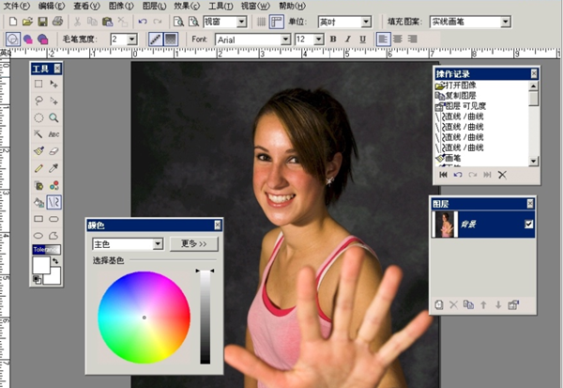Image resolution: width=563 pixels, height=388 pixels.
Task: Reset colors to black and white
Action: click(x=37, y=279)
